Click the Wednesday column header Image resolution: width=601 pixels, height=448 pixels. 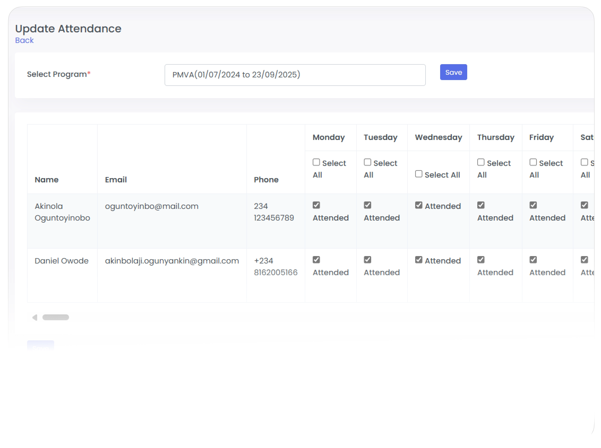tap(438, 137)
